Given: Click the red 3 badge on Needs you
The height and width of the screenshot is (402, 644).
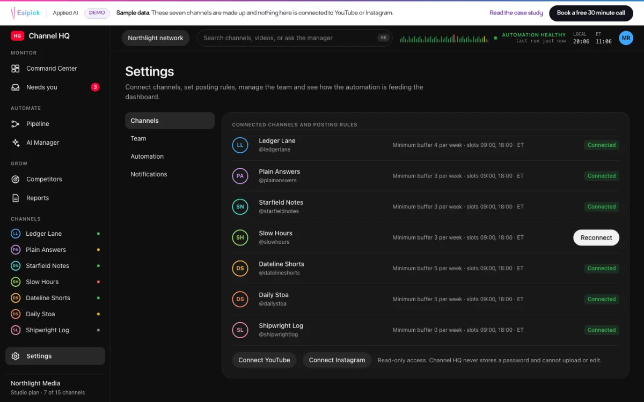Looking at the screenshot, I should click(x=95, y=87).
